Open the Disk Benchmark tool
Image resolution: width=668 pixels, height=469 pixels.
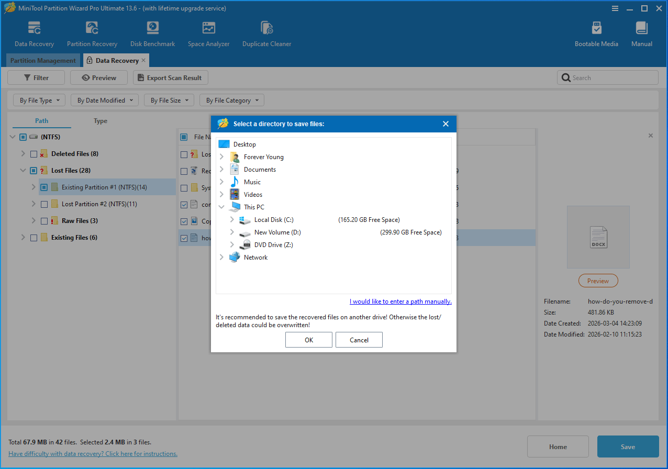152,31
